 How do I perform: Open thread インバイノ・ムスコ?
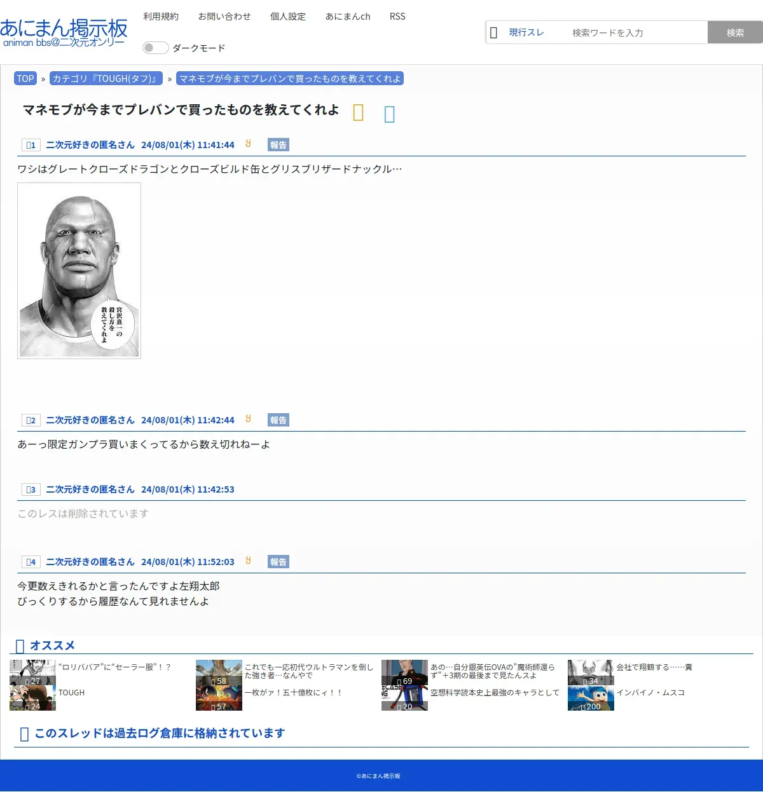pyautogui.click(x=650, y=693)
